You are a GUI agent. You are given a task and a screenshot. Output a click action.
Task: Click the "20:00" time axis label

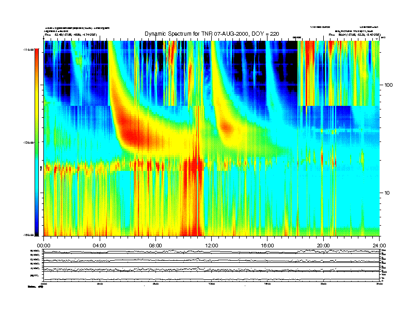[x=323, y=246]
